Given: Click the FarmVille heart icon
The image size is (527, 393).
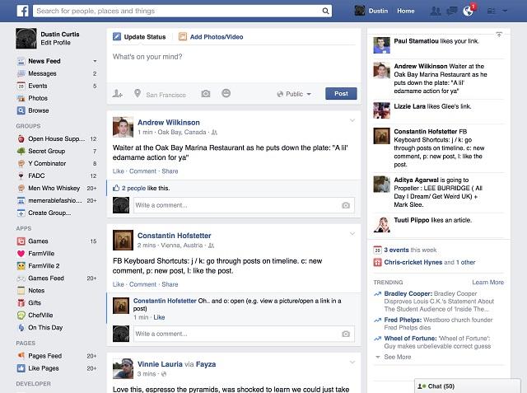Looking at the screenshot, I should [x=21, y=254].
